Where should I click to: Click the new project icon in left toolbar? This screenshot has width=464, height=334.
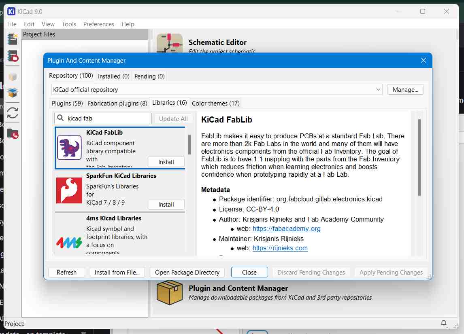coord(13,39)
